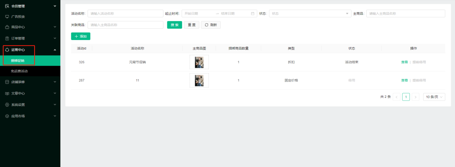Image resolution: width=455 pixels, height=167 pixels.
Task: Select the 捆绑促销 submenu item
Action: (18, 60)
